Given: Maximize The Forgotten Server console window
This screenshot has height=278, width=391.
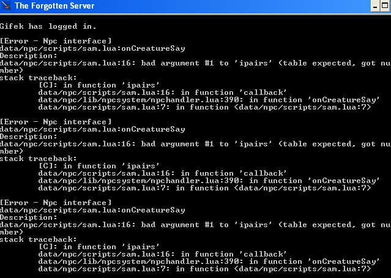Looking at the screenshot, I should (385, 6).
